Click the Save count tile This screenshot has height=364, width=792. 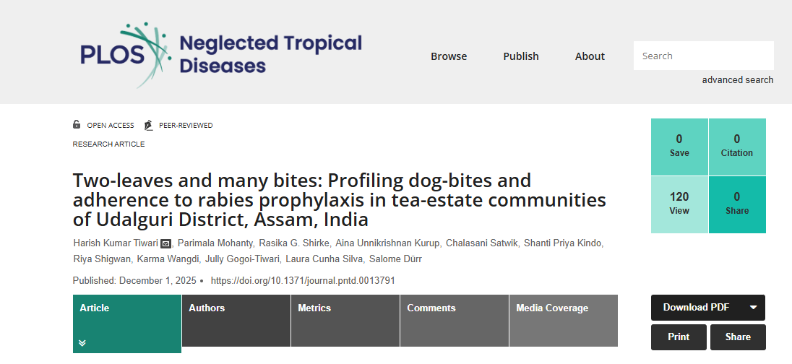click(x=679, y=147)
